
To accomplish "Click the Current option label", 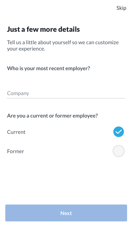I will [x=16, y=132].
